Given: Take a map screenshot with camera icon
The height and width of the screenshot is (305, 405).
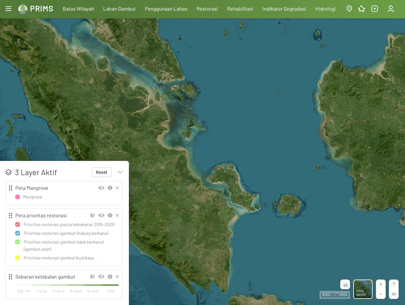Looking at the screenshot, I should click(345, 285).
